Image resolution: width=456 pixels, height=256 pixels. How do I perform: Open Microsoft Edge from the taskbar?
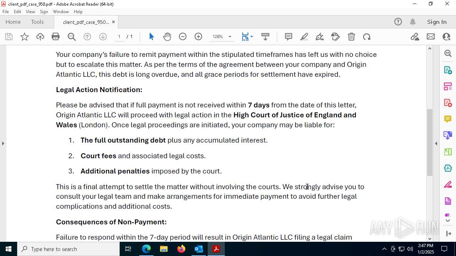pyautogui.click(x=146, y=249)
